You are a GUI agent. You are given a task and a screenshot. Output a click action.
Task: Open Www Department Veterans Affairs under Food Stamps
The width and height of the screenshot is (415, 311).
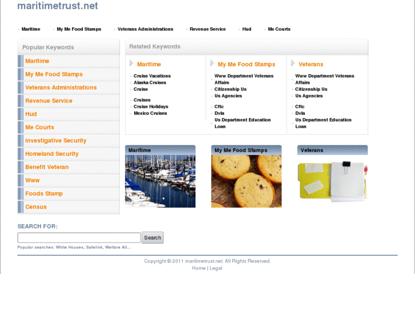[244, 79]
